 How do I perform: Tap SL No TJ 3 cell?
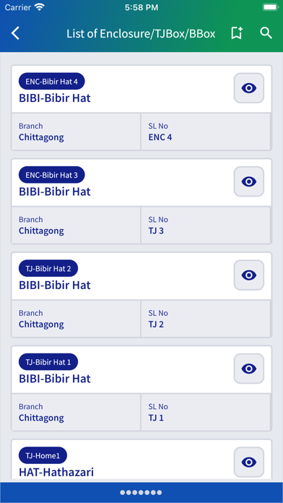tap(206, 225)
